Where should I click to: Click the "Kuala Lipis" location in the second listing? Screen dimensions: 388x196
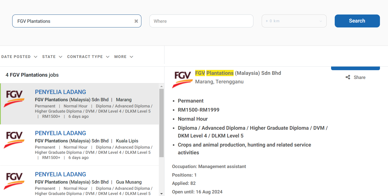click(x=127, y=141)
